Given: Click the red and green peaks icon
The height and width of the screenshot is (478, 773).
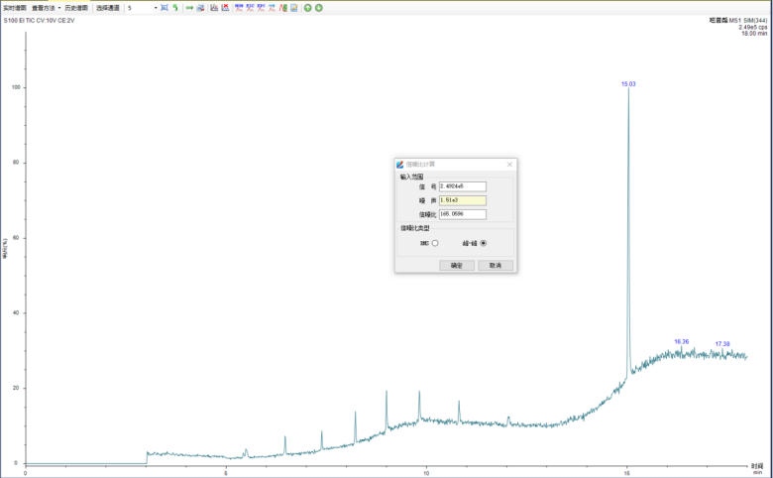Looking at the screenshot, I should tap(283, 7).
